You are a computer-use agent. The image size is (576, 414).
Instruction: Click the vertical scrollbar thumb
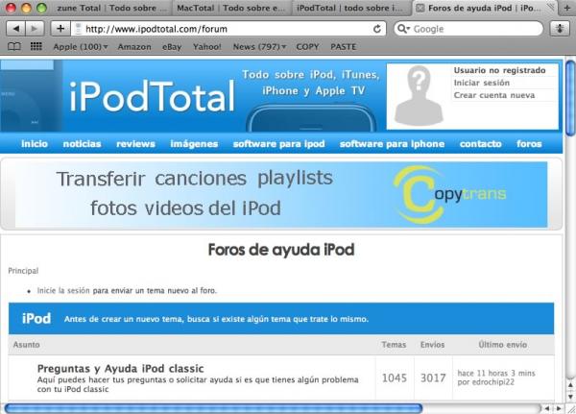pyautogui.click(x=570, y=98)
